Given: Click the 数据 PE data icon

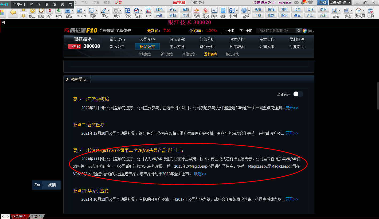Looking at the screenshot, I should pos(214,11).
